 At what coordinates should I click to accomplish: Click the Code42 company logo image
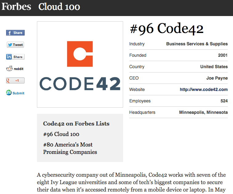[x=80, y=64]
